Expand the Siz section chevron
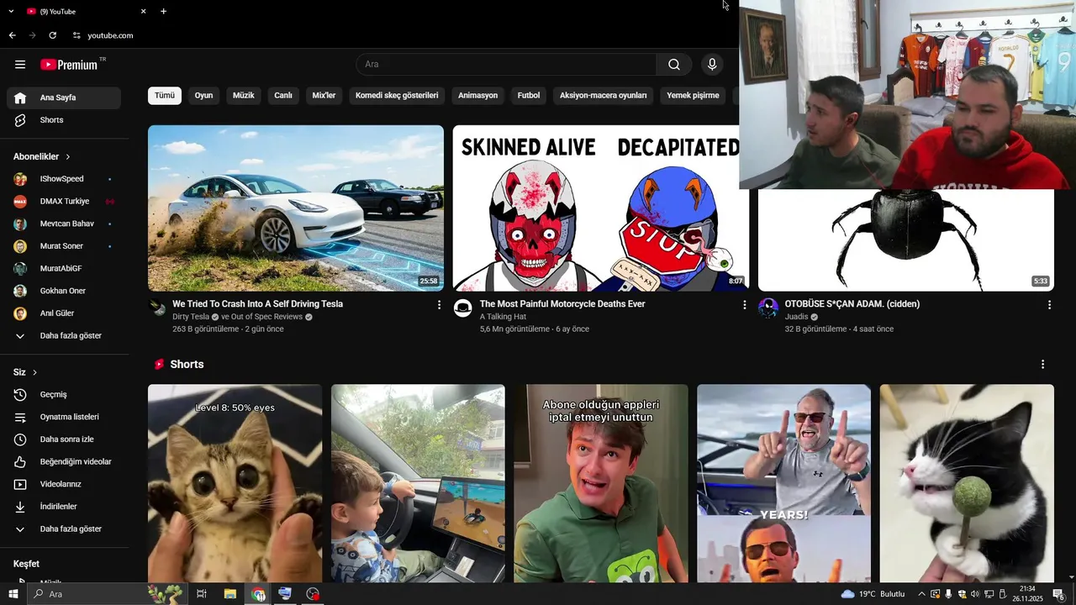Screen dimensions: 1076x605 (x=34, y=372)
